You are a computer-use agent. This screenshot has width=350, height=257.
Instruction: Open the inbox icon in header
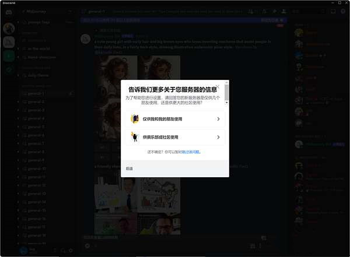[333, 12]
